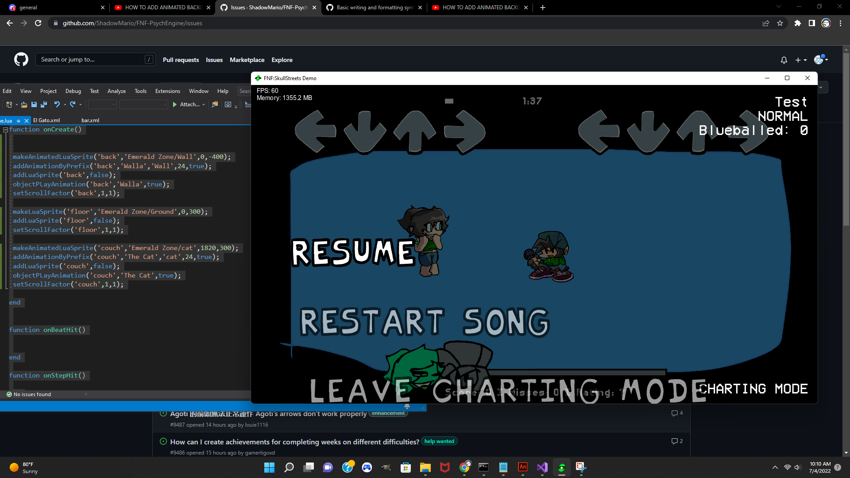Viewport: 850px width, 478px height.
Task: Open Chrome's tab search chevron
Action: coord(778,7)
